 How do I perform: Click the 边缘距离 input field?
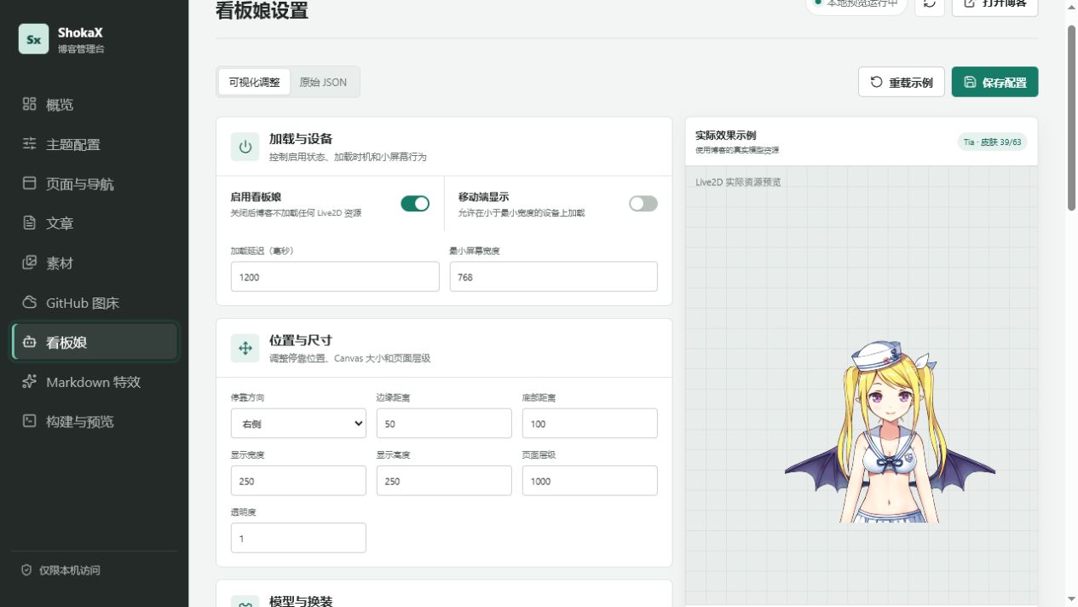[444, 424]
